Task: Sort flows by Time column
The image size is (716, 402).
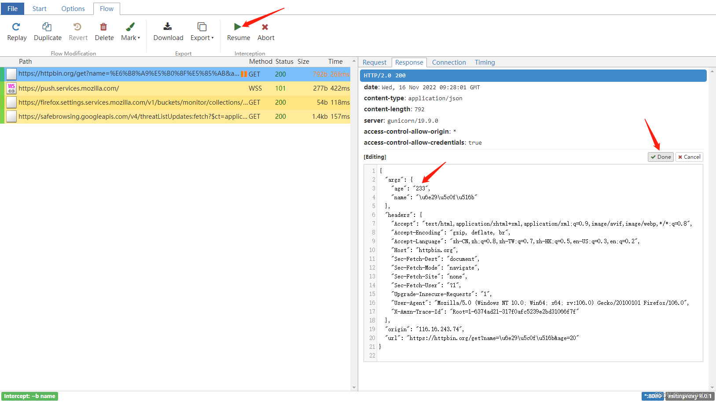Action: tap(335, 62)
